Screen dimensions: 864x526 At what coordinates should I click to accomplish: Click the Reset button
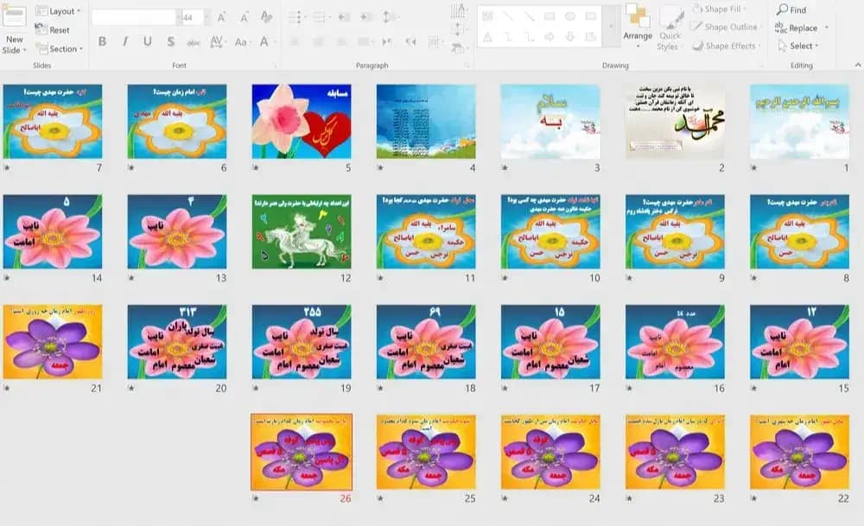(x=53, y=29)
